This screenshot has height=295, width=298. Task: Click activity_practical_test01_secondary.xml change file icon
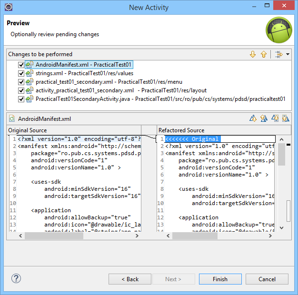point(30,90)
